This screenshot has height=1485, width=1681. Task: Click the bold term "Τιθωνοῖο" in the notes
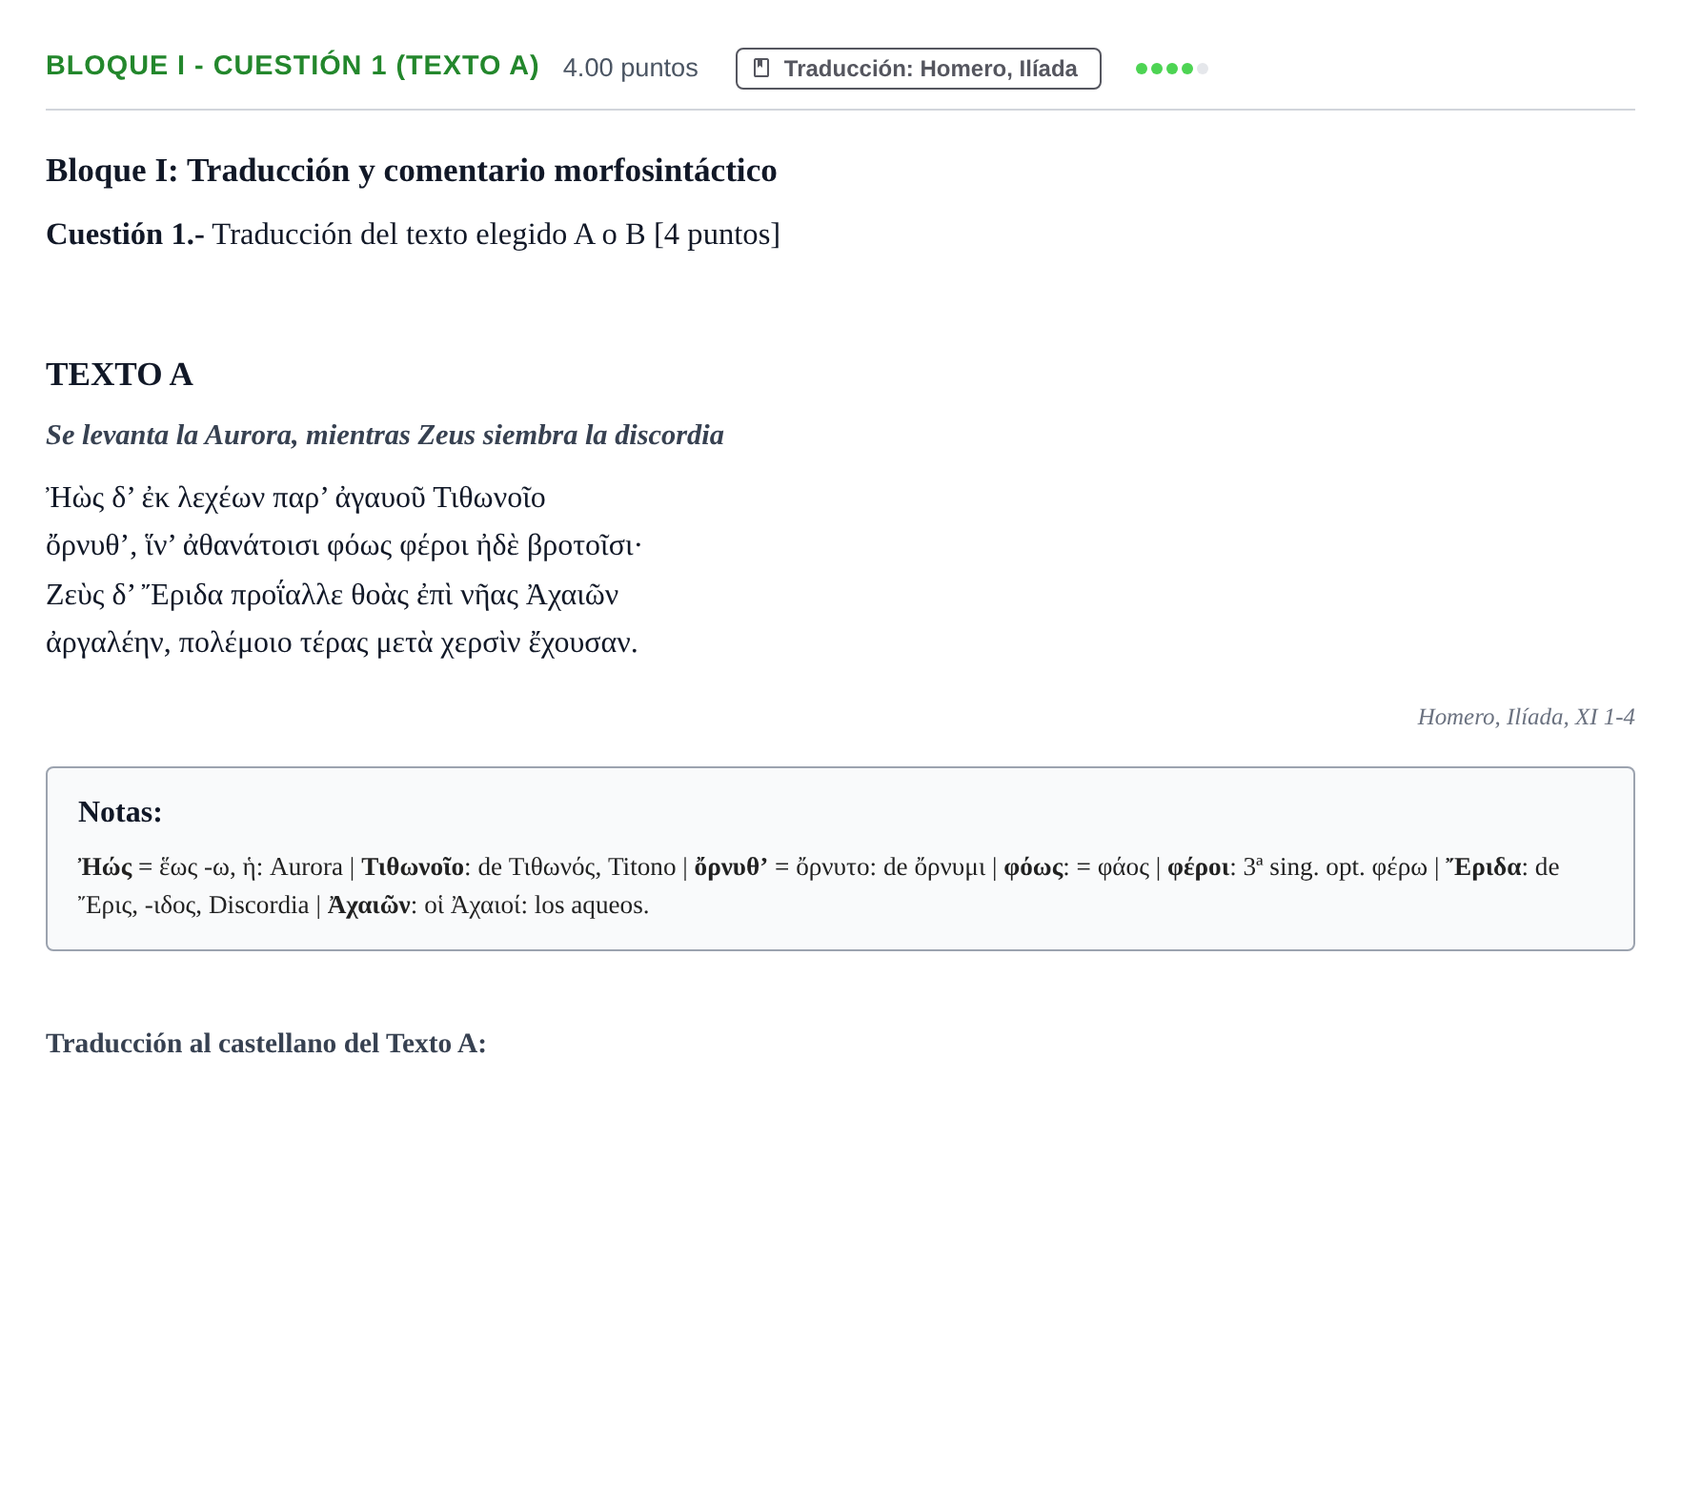pos(413,867)
